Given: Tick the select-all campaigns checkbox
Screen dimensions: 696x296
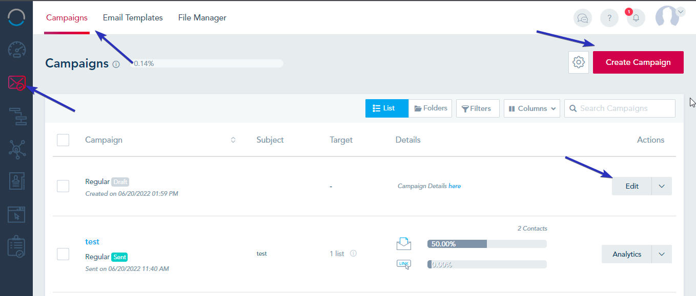Looking at the screenshot, I should tap(63, 140).
